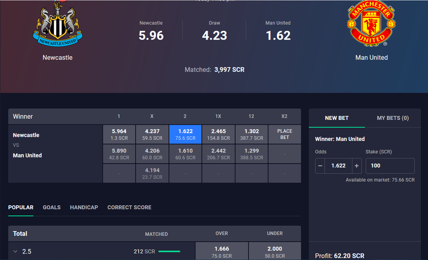The width and height of the screenshot is (428, 260).
Task: Click Man United in the Winner table row
Action: [x=27, y=155]
